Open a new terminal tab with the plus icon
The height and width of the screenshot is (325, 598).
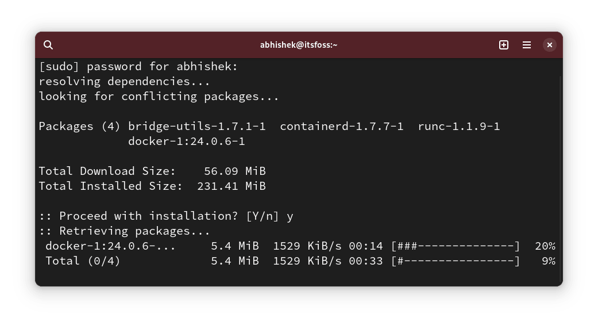click(504, 45)
